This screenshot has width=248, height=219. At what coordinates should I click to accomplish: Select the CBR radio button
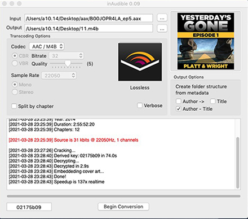(15, 56)
